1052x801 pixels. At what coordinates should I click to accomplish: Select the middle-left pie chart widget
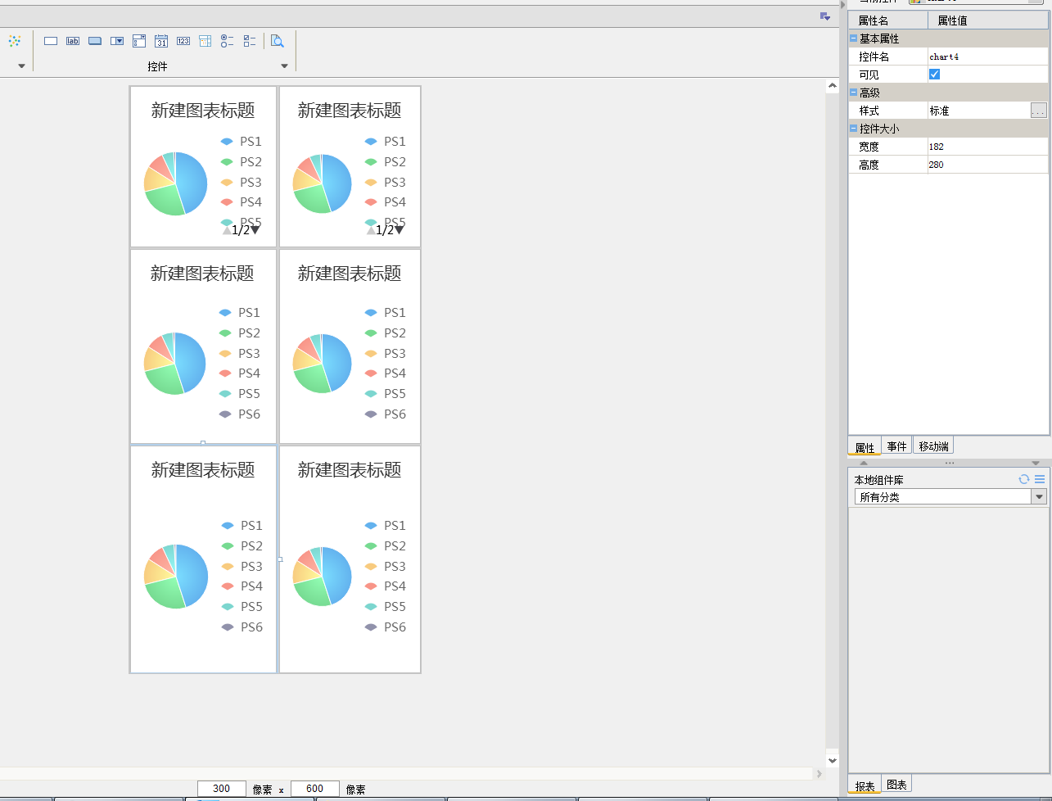203,346
